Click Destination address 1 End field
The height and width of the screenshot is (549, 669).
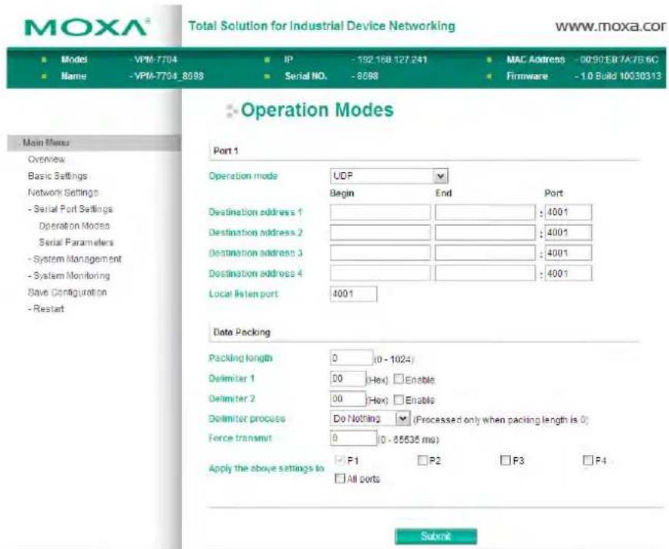pos(485,212)
